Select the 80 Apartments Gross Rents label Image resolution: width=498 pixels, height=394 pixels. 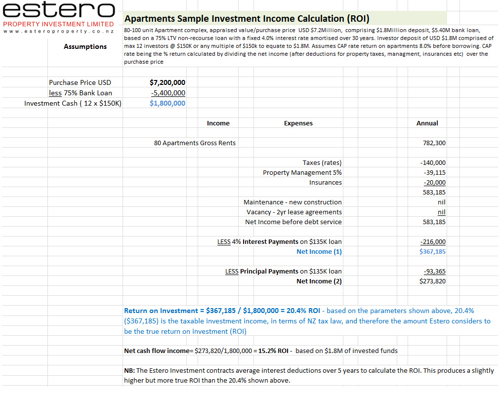[x=195, y=143]
